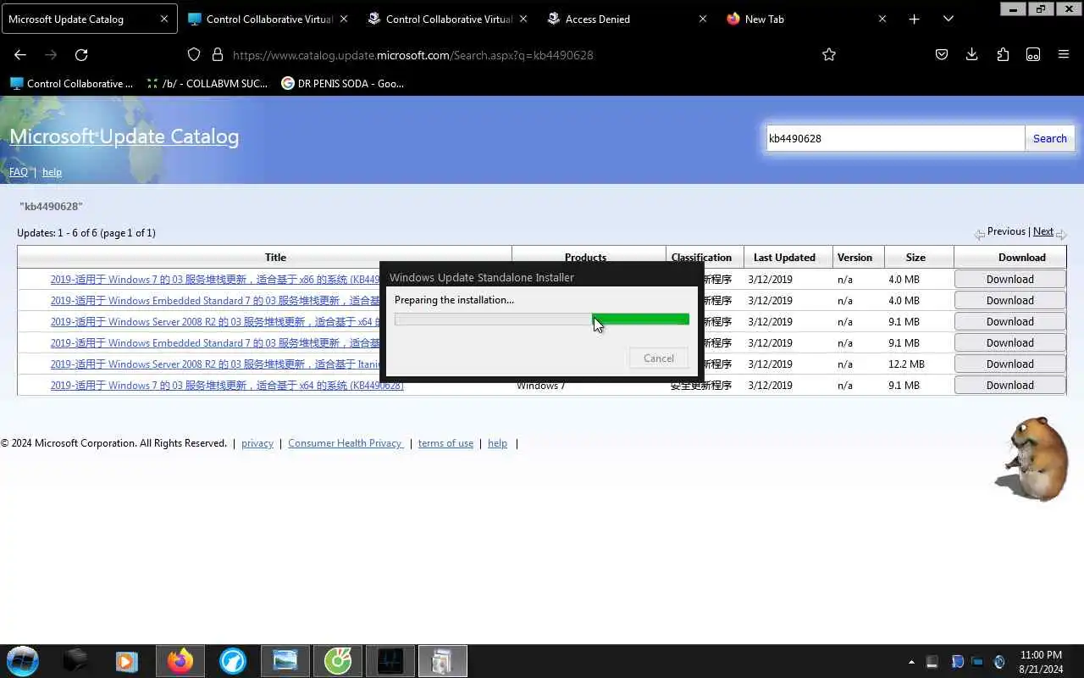This screenshot has height=678, width=1084.
Task: Download the Windows 7 x64 update in last row
Action: (1009, 385)
